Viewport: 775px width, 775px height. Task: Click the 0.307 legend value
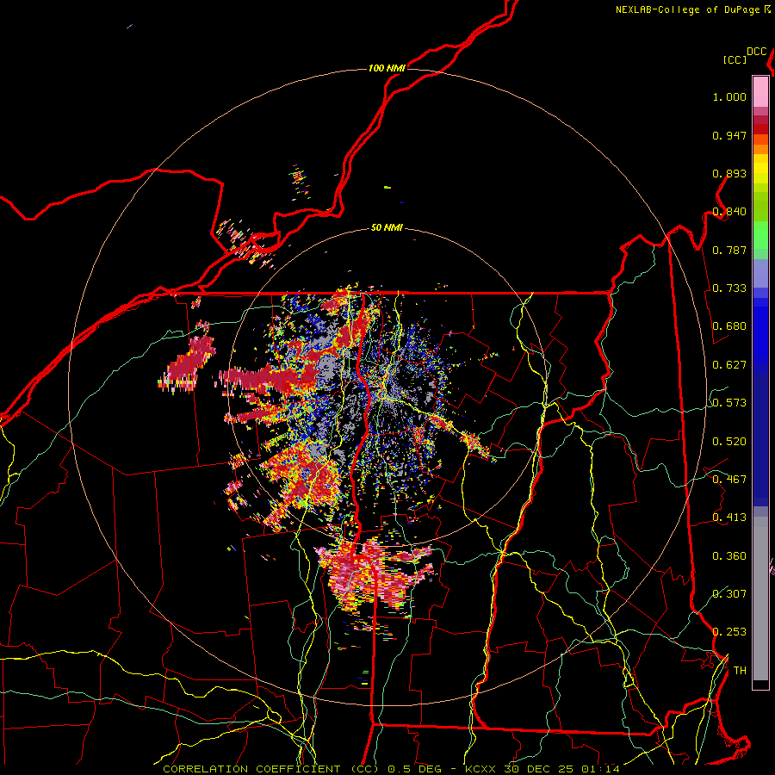(x=729, y=593)
